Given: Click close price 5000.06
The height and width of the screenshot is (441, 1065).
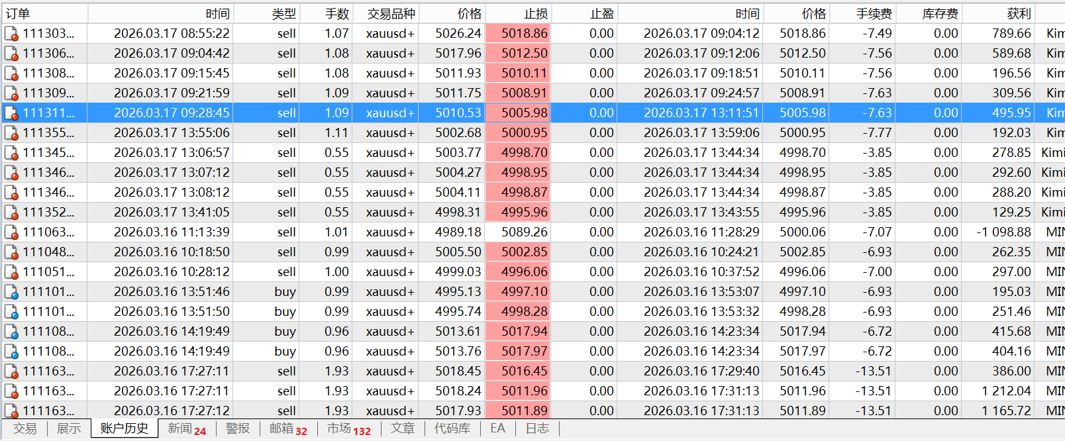Looking at the screenshot, I should 803,232.
